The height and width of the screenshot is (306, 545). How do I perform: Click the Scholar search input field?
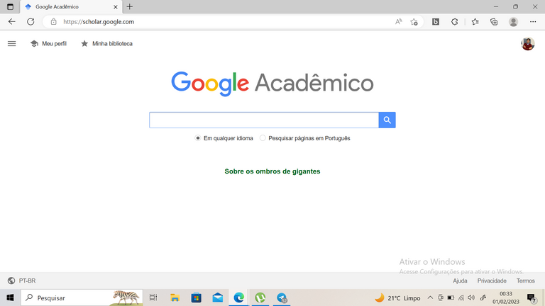pos(263,120)
